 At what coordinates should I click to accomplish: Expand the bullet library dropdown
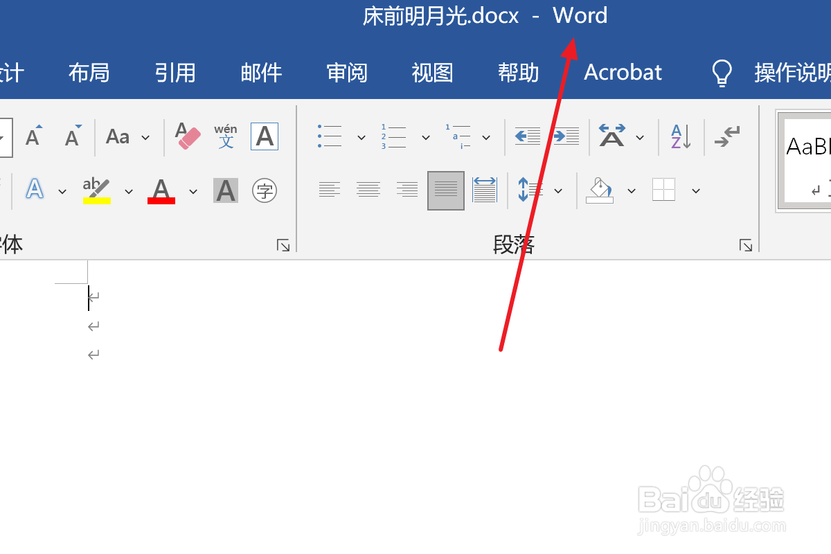[x=361, y=137]
